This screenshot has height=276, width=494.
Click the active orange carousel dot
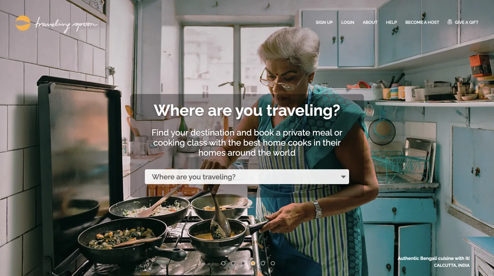(253, 263)
